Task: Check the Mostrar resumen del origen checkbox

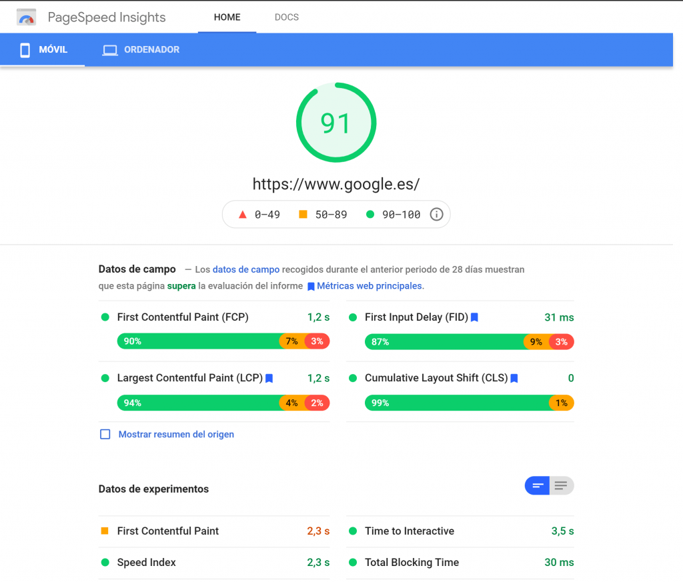Action: 105,434
